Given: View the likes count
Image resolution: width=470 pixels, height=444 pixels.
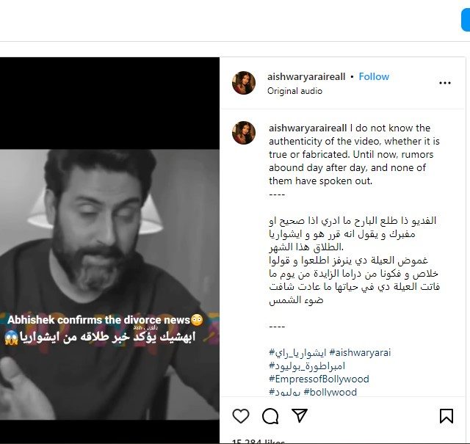Looking at the screenshot, I should (x=258, y=442).
